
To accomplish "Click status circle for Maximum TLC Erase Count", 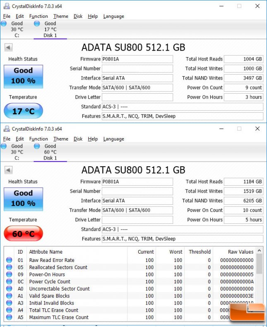I will click(9, 317).
